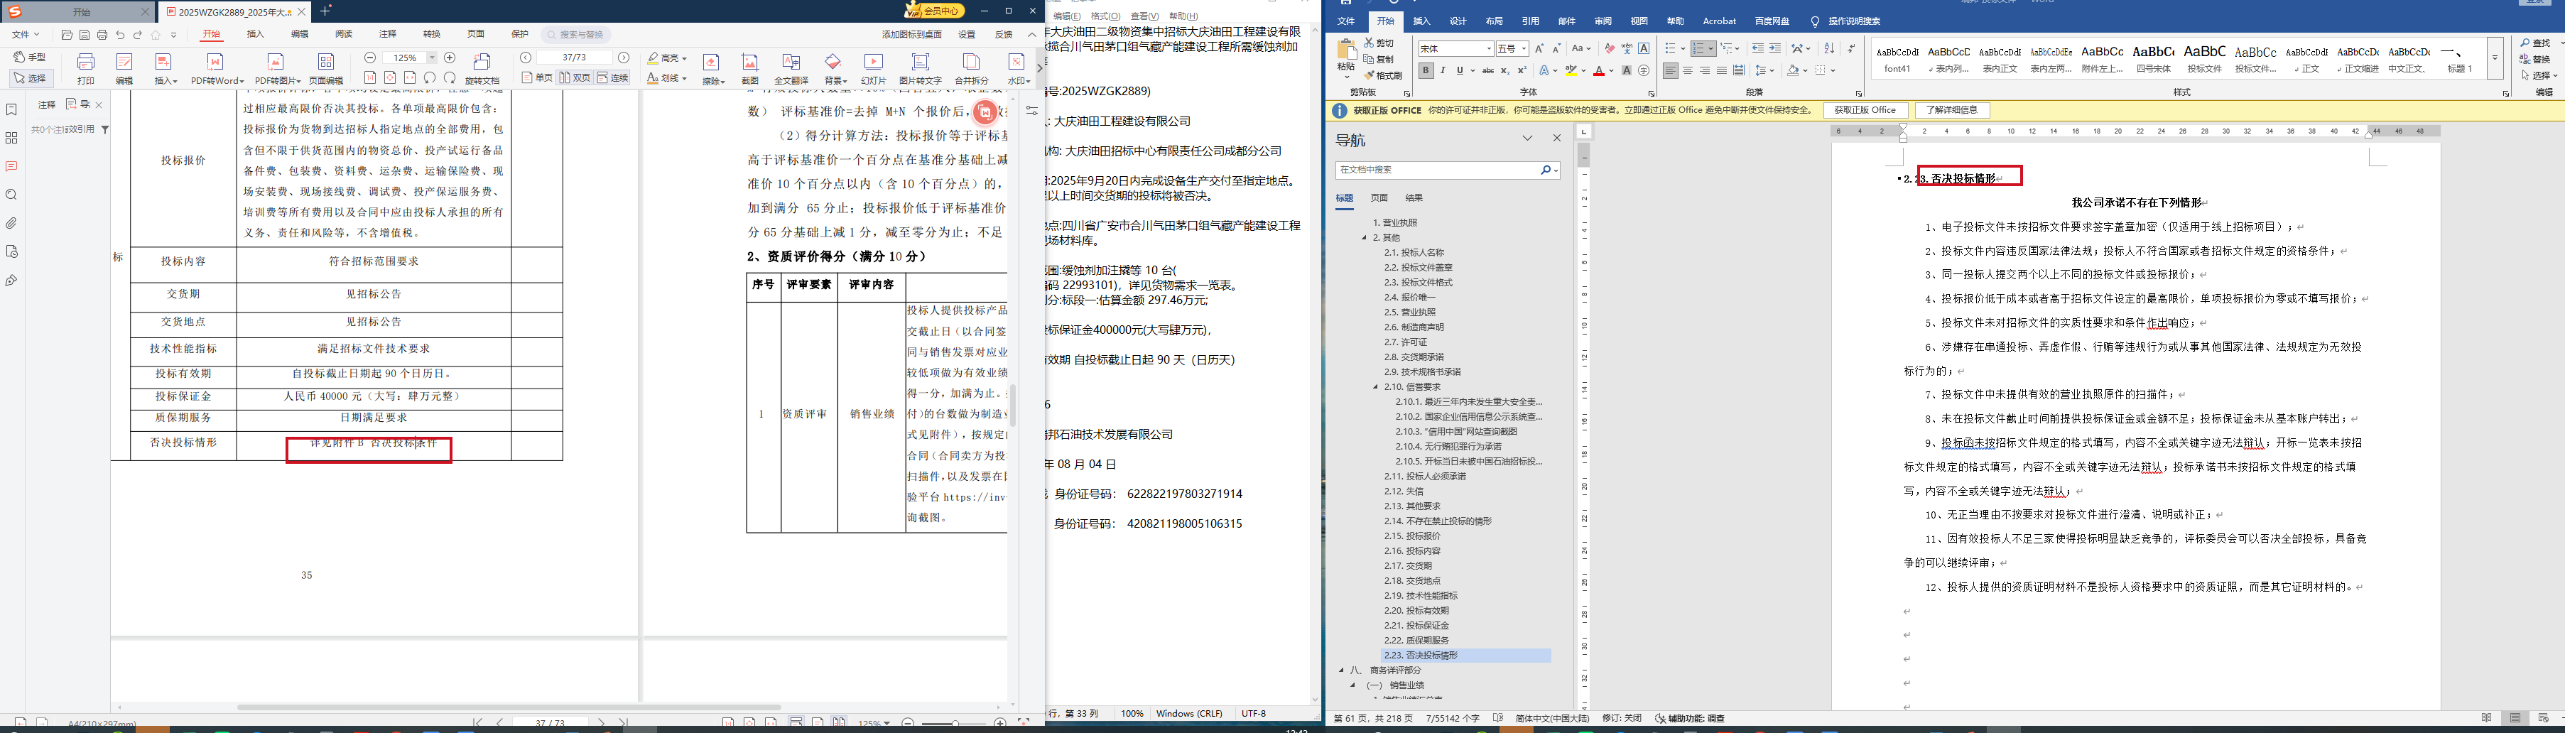
Task: Toggle superscript formatting in Word
Action: (x=1522, y=71)
